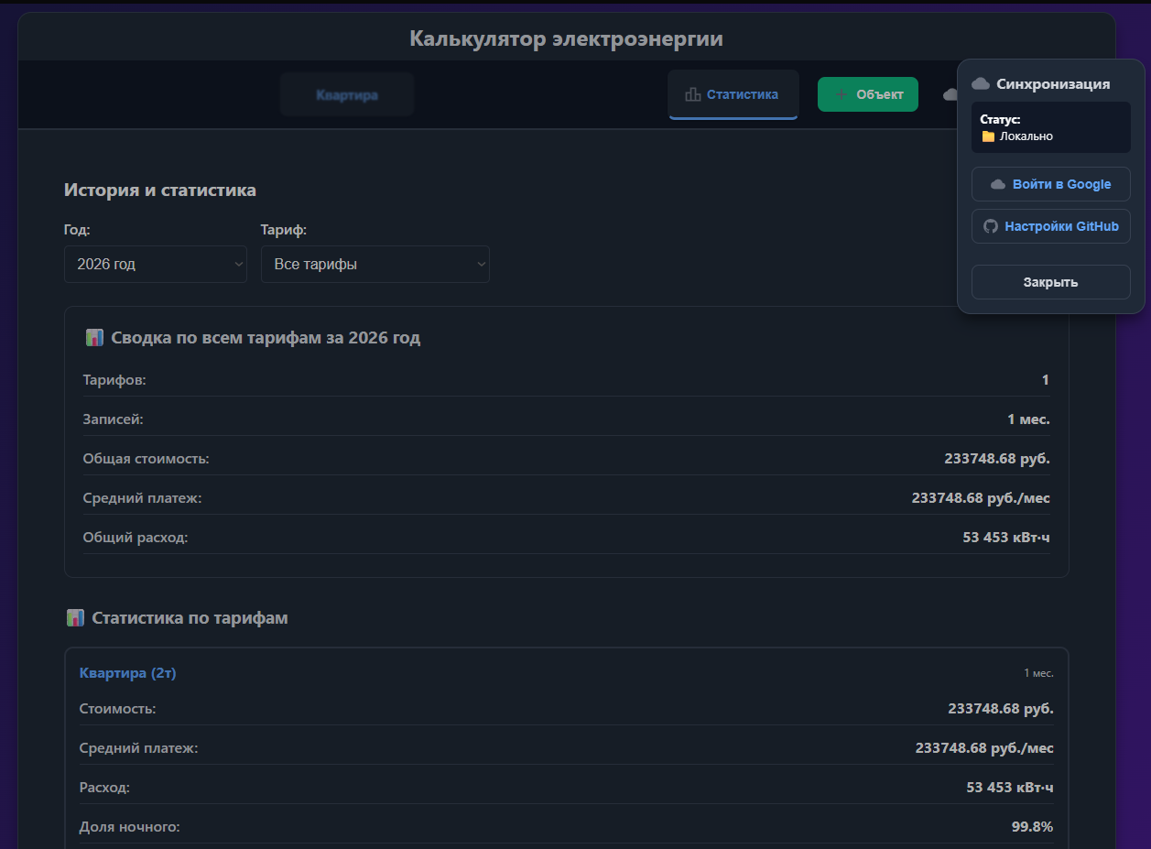Screen dimensions: 1151x849
Task: Click the Калькулятор электроэнергии title
Action: [566, 38]
